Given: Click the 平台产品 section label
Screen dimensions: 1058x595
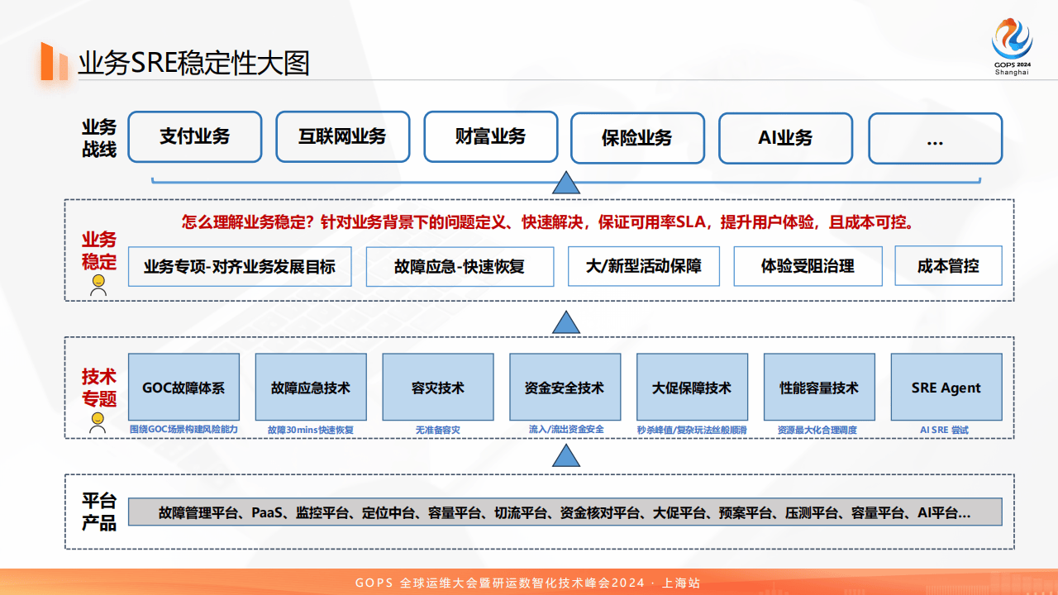Looking at the screenshot, I should pyautogui.click(x=98, y=511).
